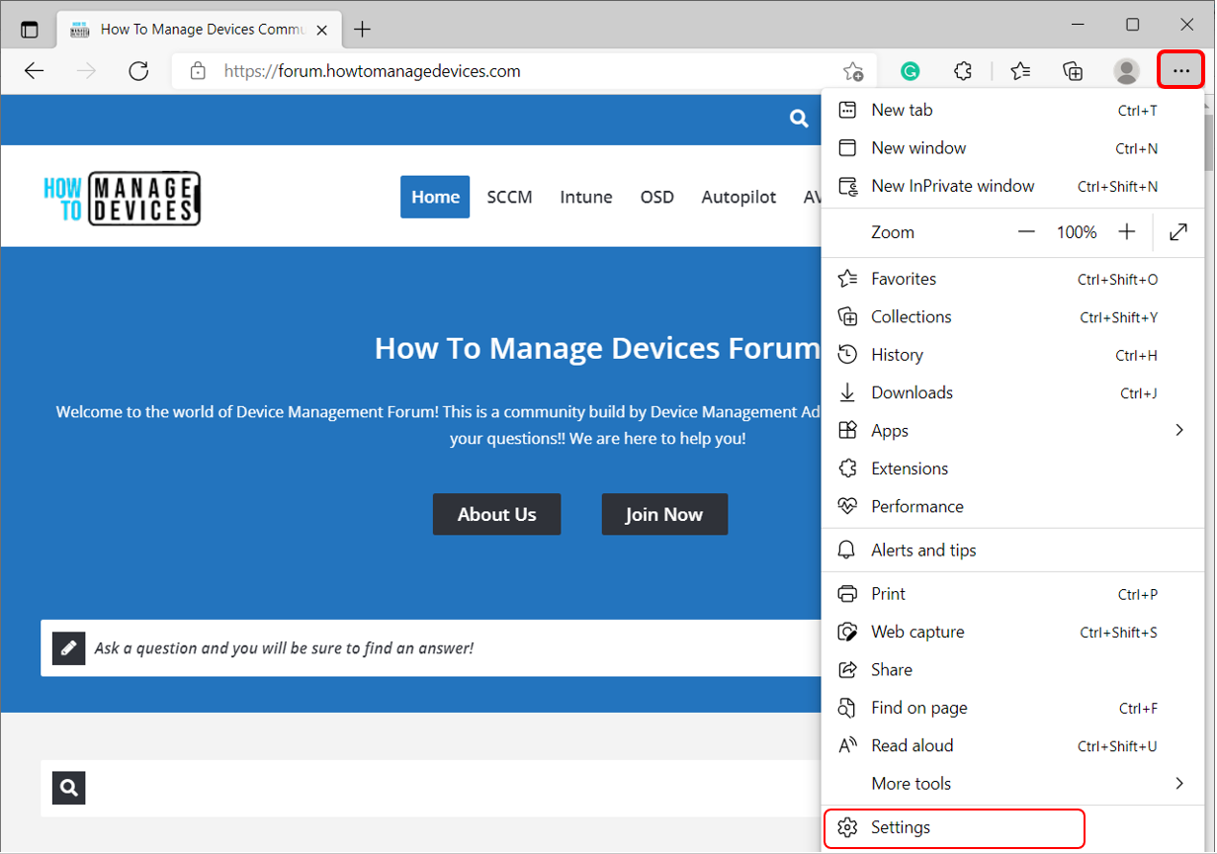Choose New InPrivate window menu item
Image resolution: width=1217 pixels, height=854 pixels.
(x=952, y=186)
